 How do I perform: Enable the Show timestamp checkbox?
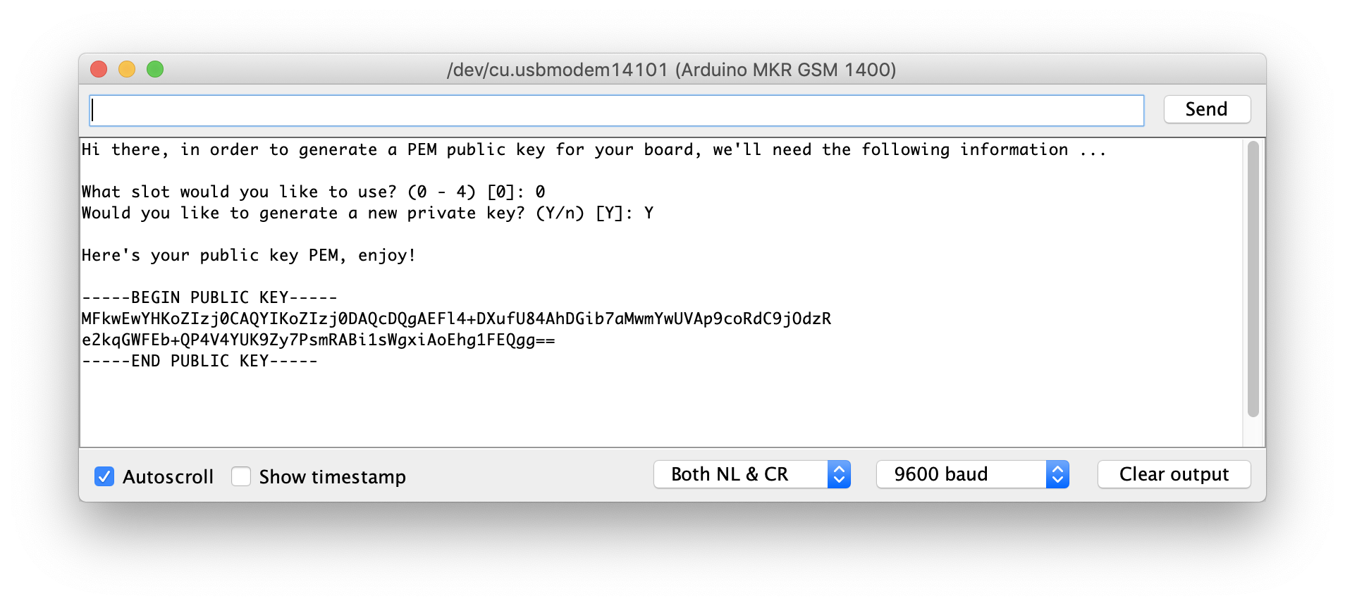point(241,476)
